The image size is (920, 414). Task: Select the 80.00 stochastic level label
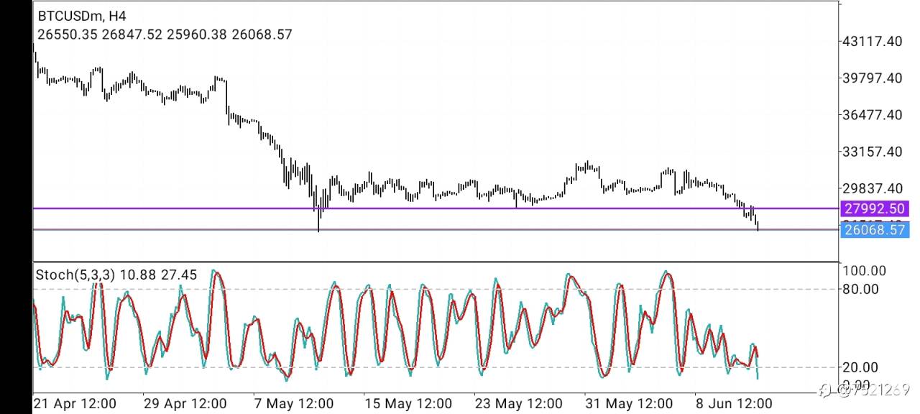click(x=860, y=289)
